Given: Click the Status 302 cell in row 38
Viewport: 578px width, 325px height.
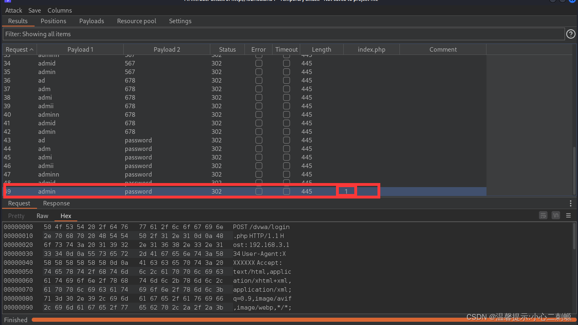Looking at the screenshot, I should coord(216,98).
